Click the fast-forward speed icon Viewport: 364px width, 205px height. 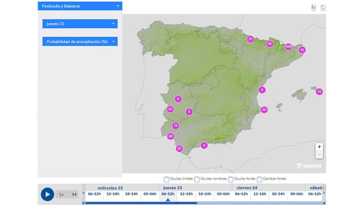(x=74, y=195)
